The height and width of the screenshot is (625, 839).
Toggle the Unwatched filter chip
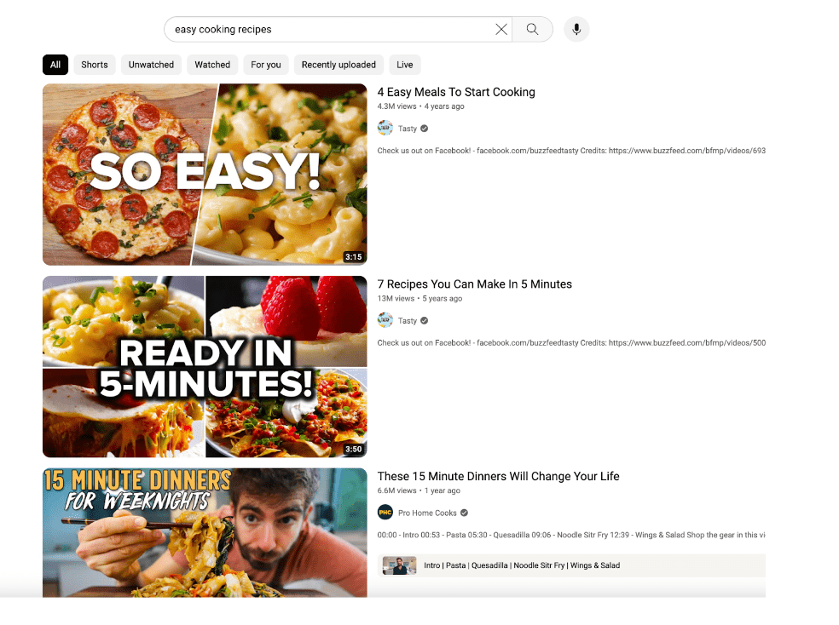[x=151, y=64]
